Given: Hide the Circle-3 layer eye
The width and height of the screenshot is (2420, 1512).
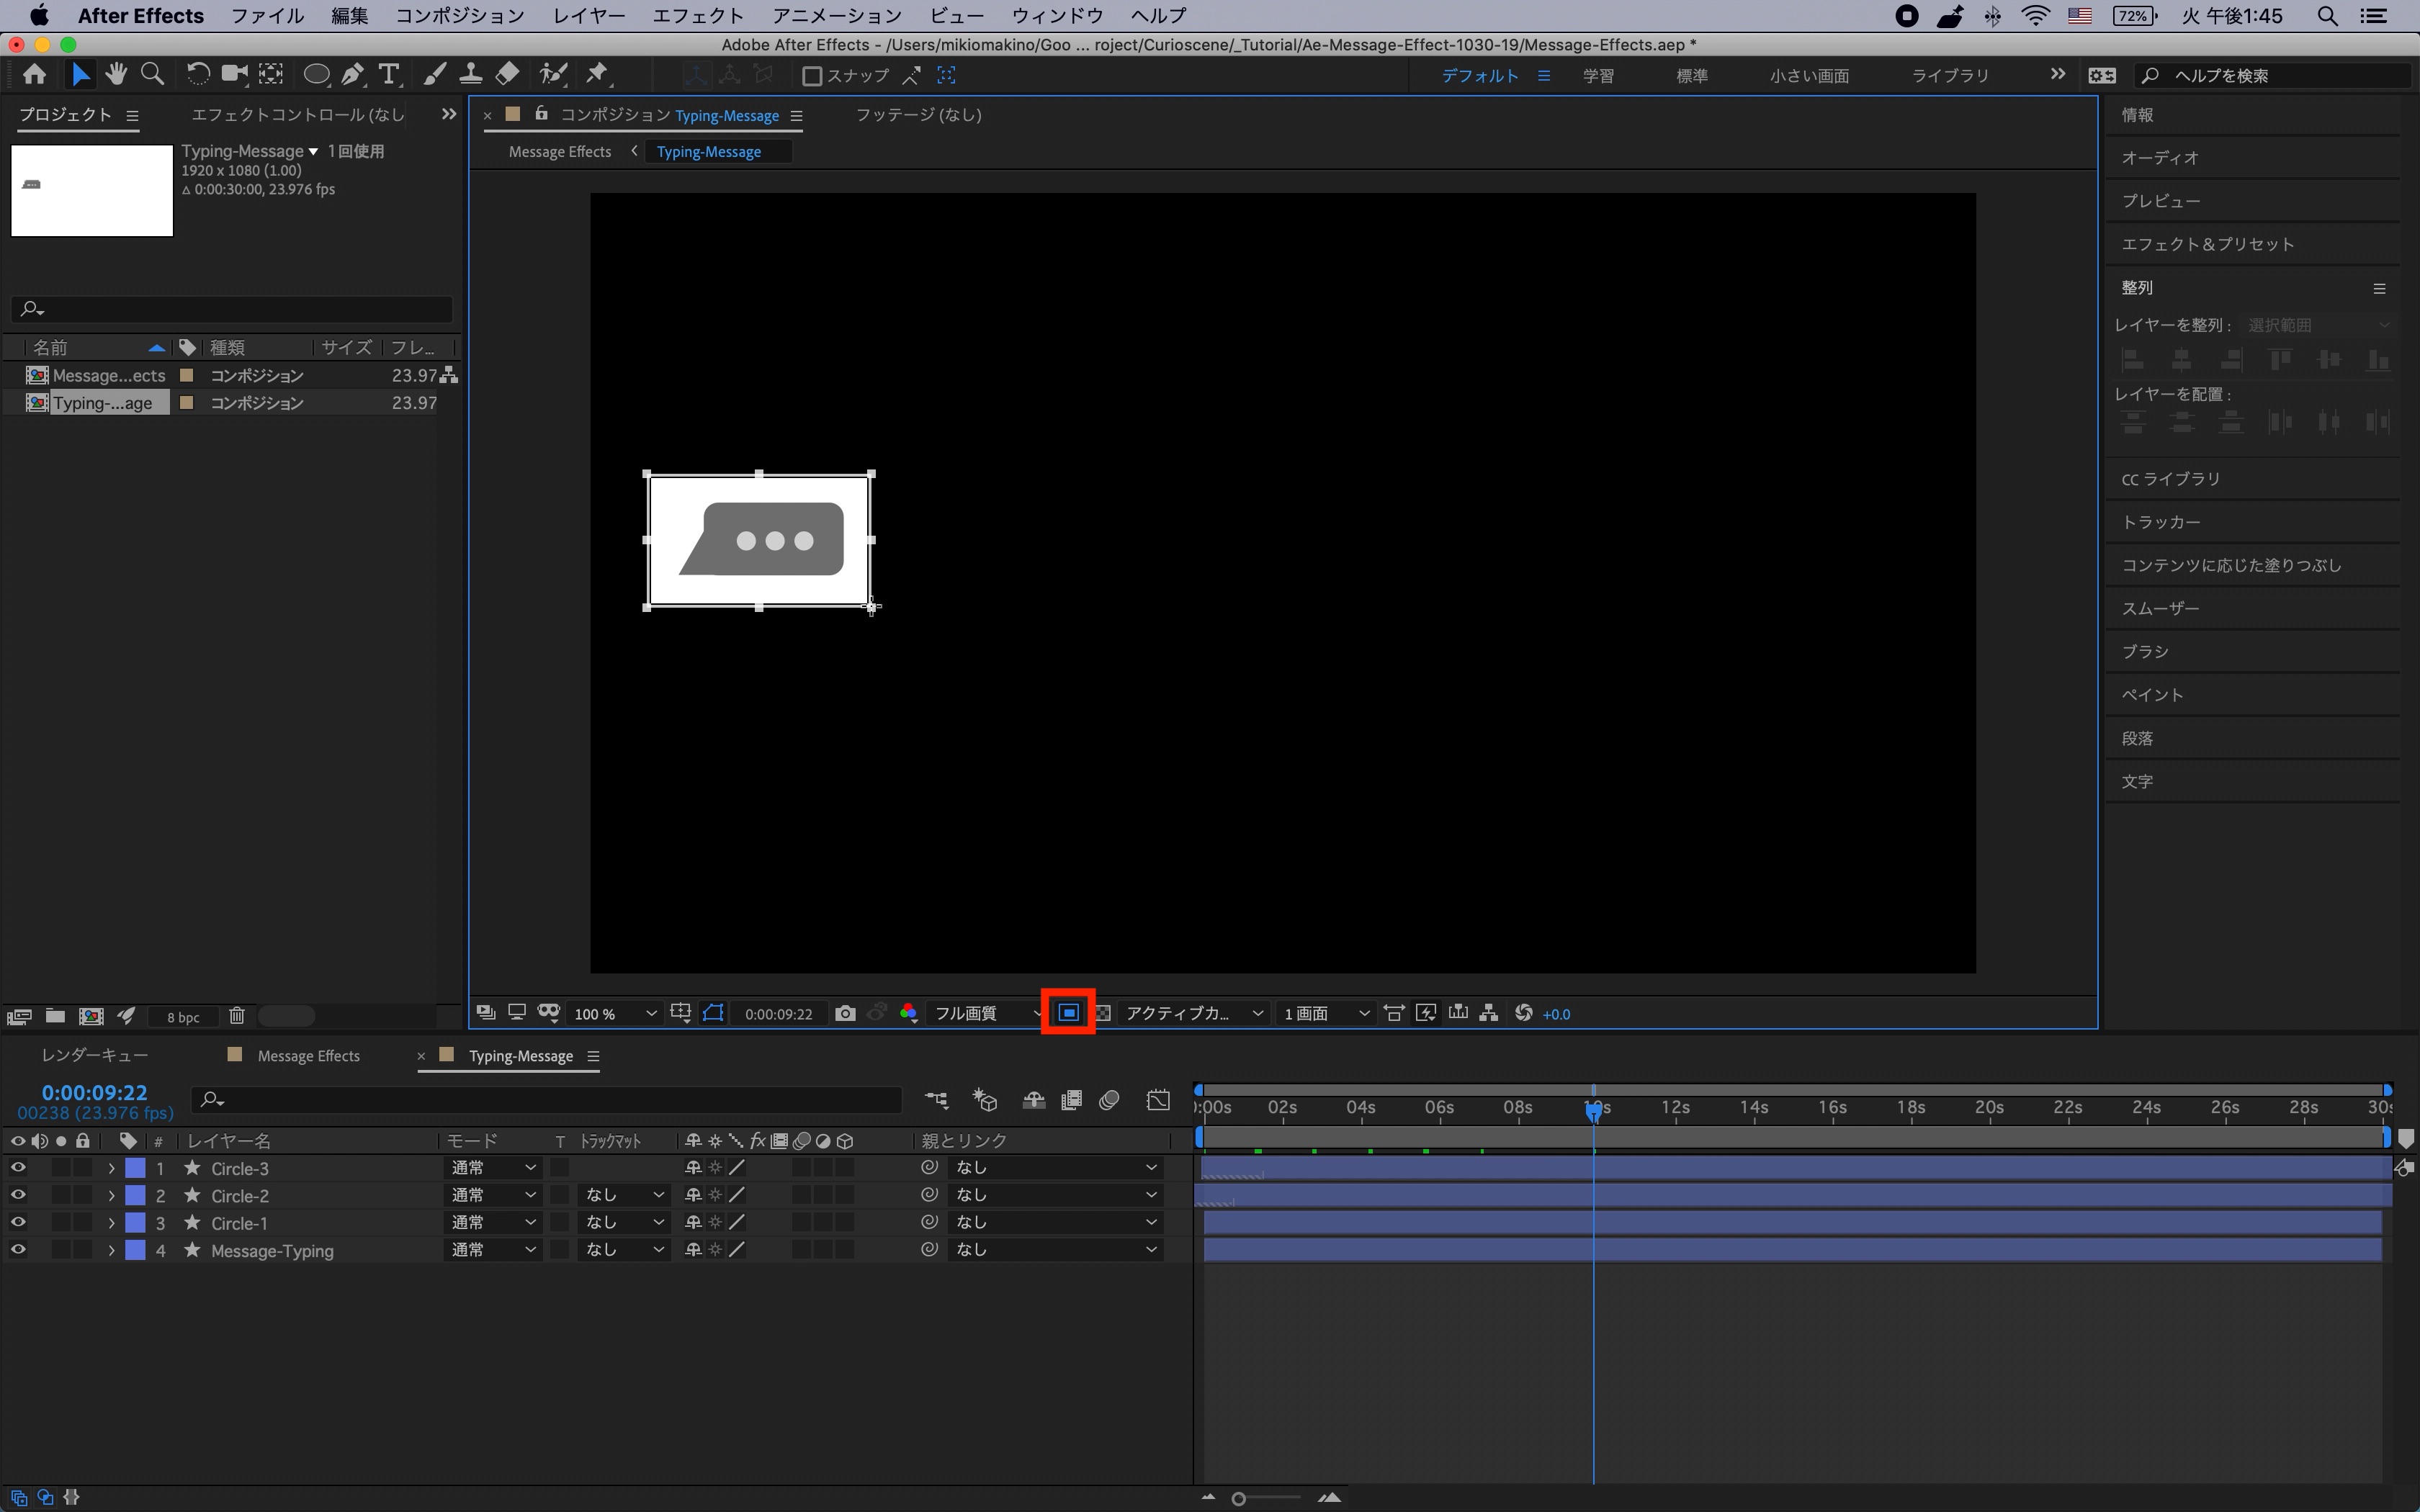Looking at the screenshot, I should tap(18, 1168).
